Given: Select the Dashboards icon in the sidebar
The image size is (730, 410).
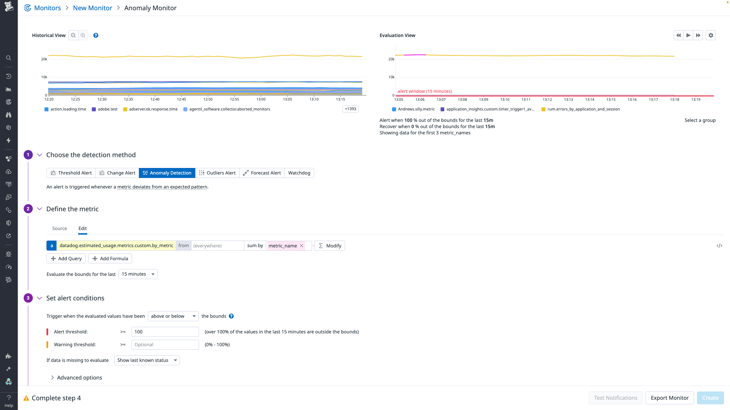Looking at the screenshot, I should click(x=8, y=89).
